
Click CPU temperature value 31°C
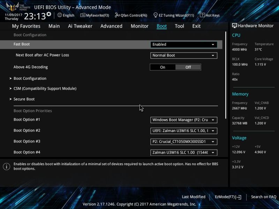[258, 49]
